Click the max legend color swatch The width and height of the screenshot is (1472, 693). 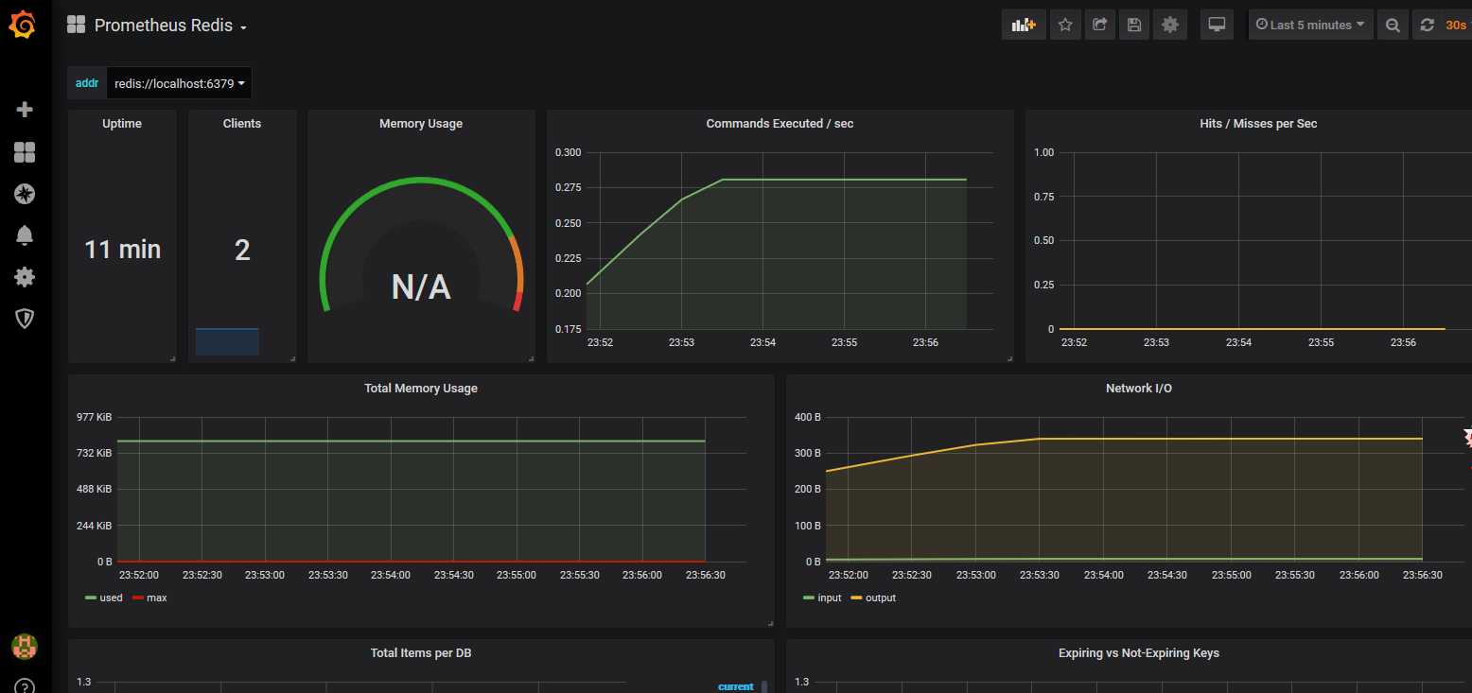(x=137, y=598)
